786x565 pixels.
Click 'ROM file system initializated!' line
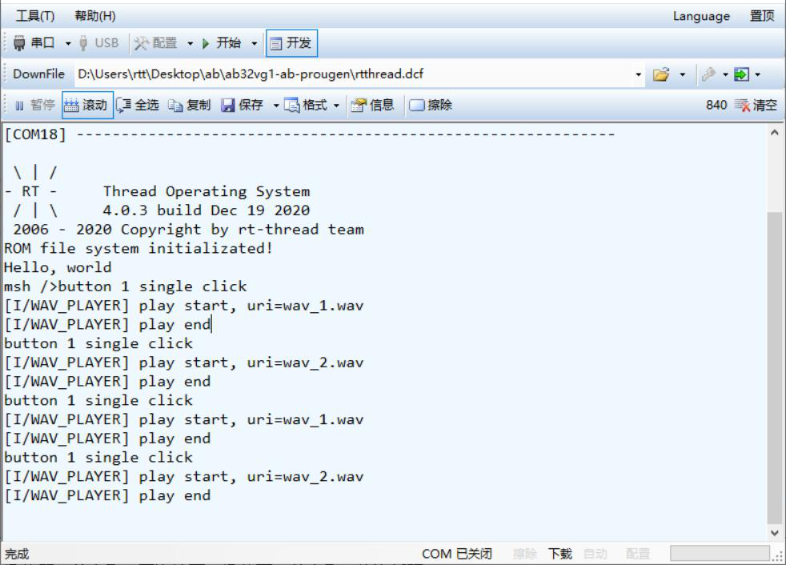138,248
